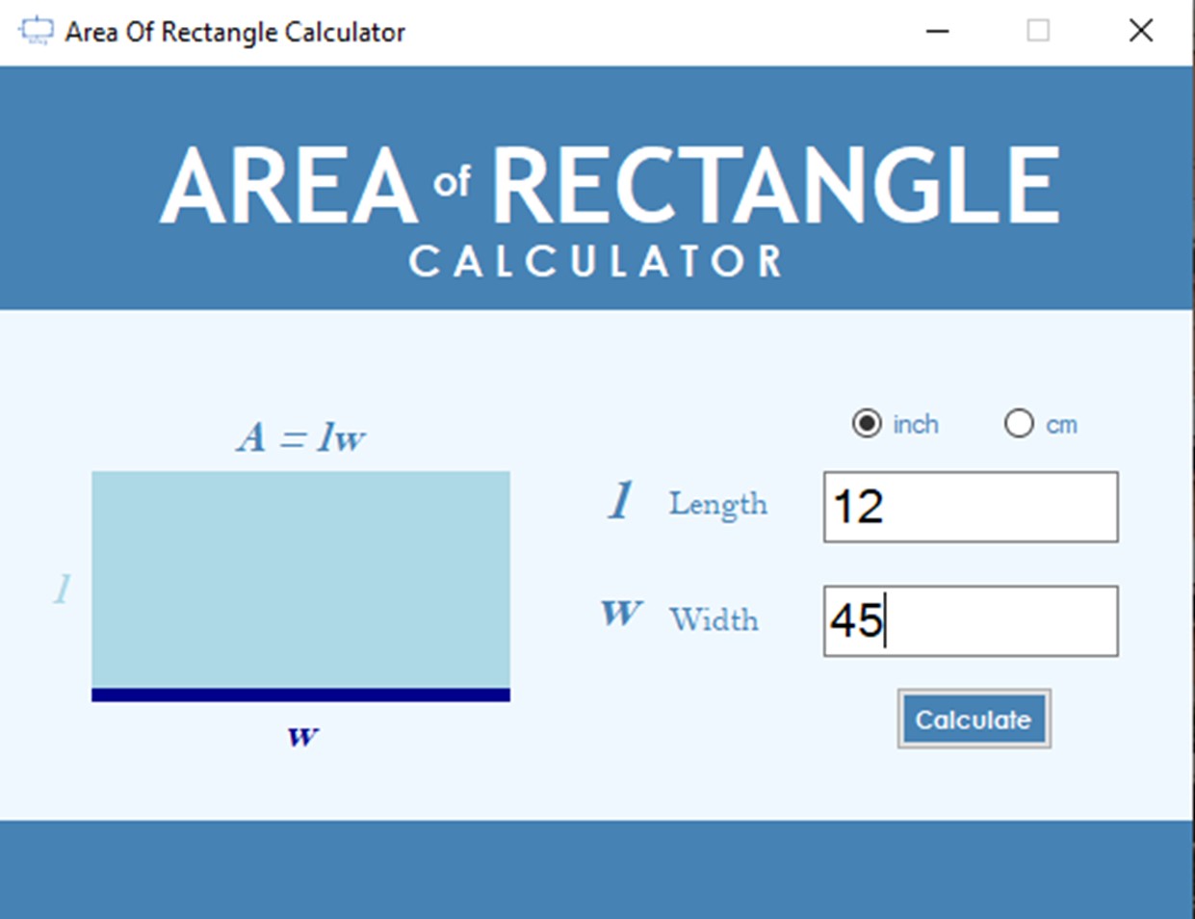1195x919 pixels.
Task: Click the cm unit label
Action: (x=1061, y=425)
